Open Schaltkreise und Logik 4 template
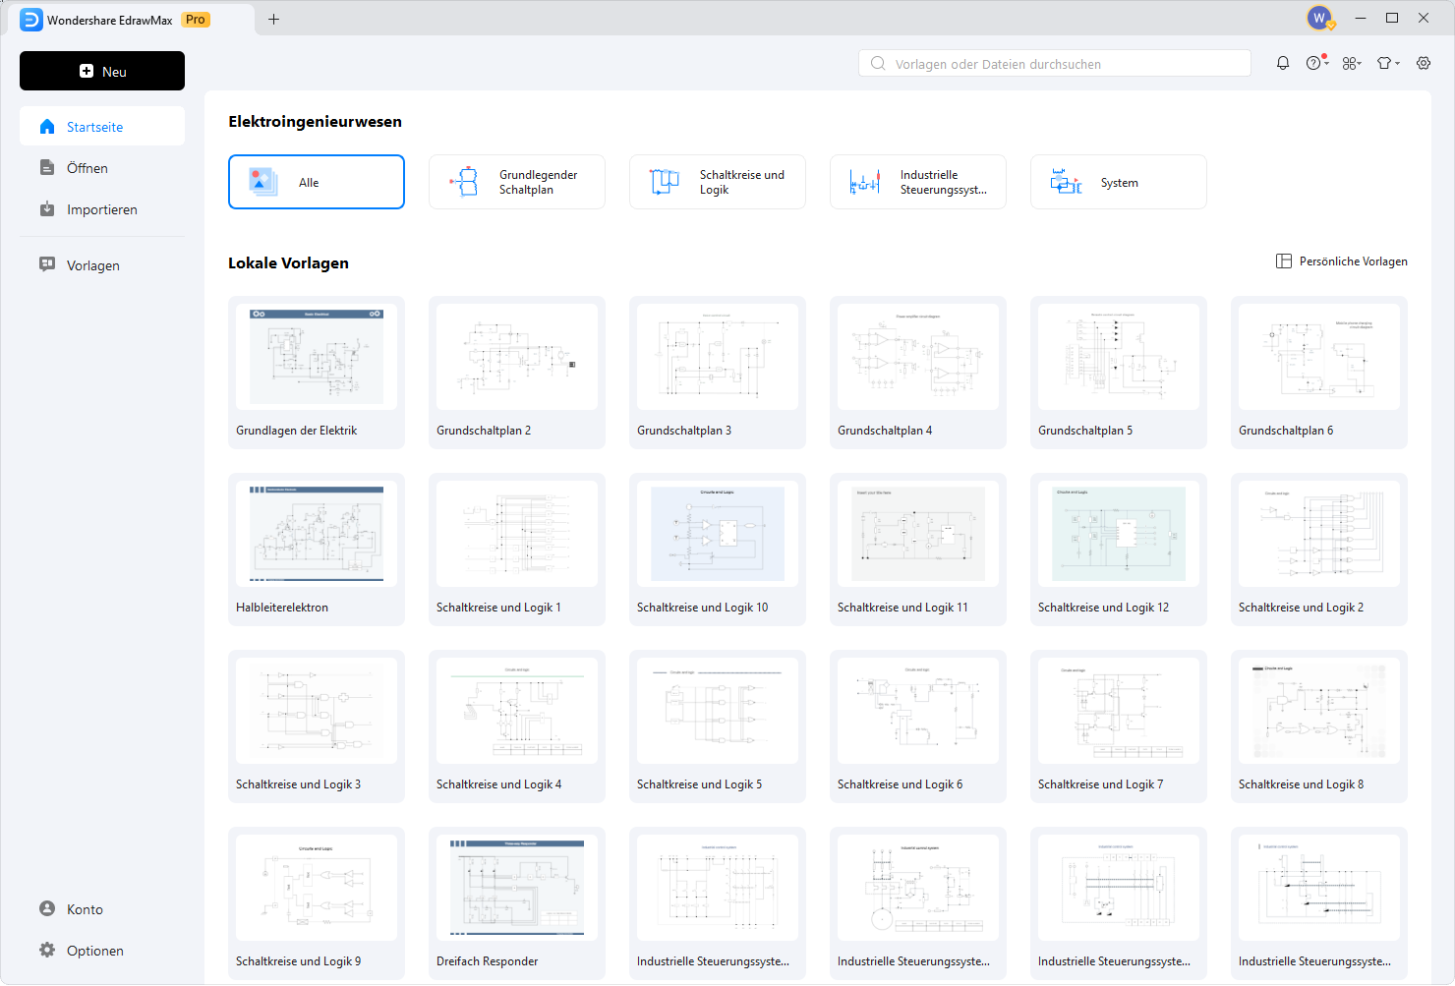This screenshot has height=986, width=1455. 517,726
